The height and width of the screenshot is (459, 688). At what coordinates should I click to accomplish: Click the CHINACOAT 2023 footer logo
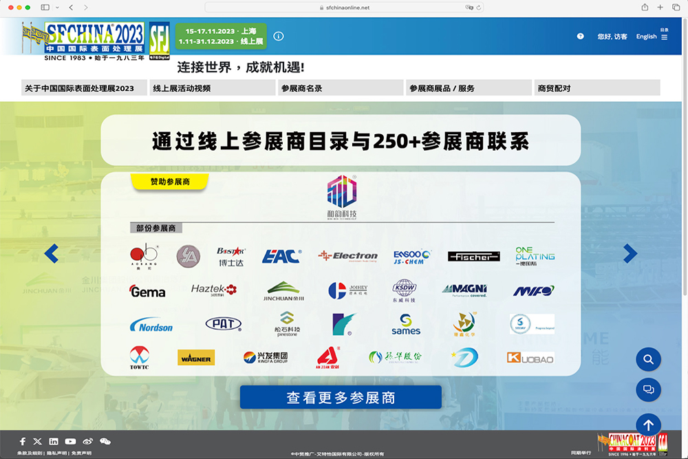point(633,444)
